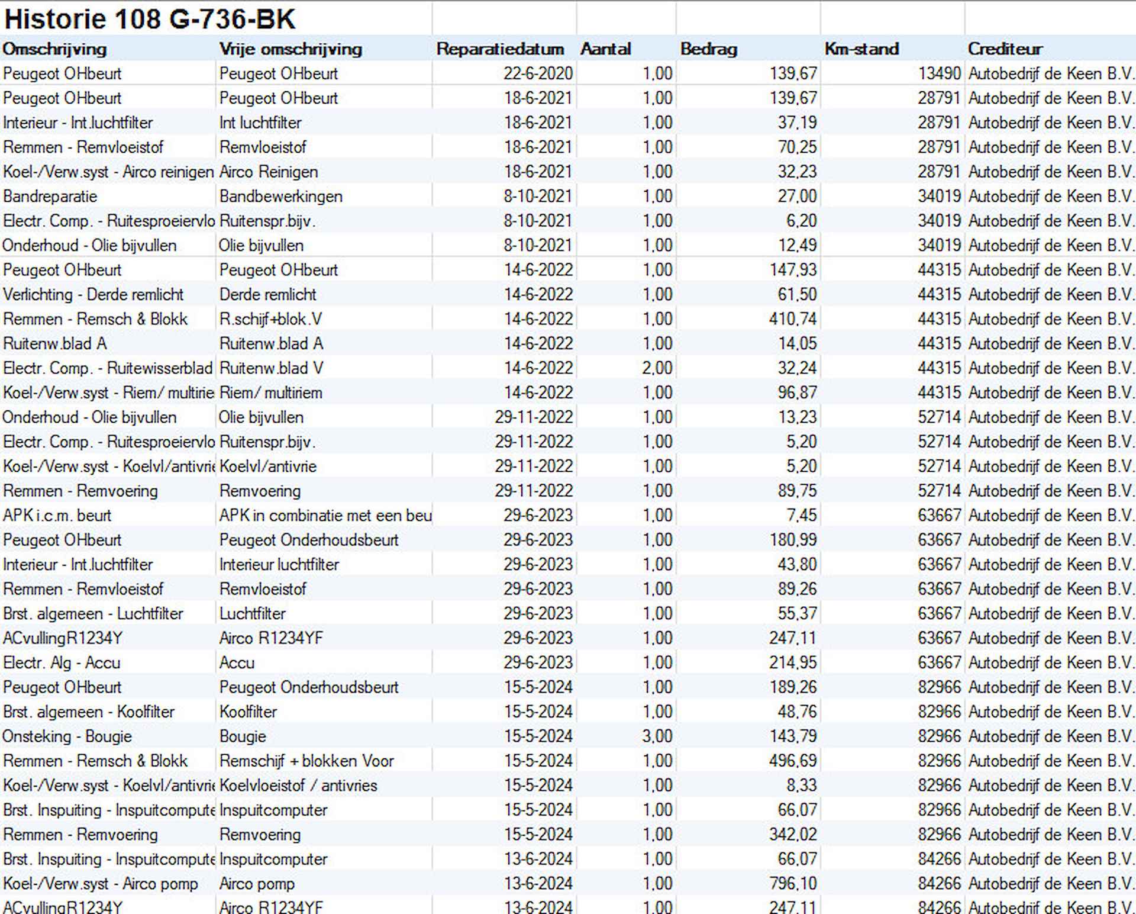Select amount 342,02
1136x914 pixels.
tap(793, 835)
